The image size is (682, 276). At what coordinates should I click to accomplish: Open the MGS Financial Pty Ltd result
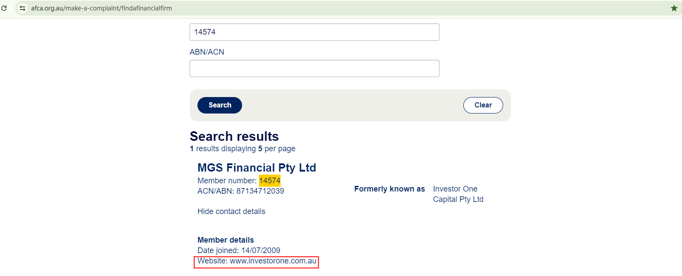[x=257, y=168]
